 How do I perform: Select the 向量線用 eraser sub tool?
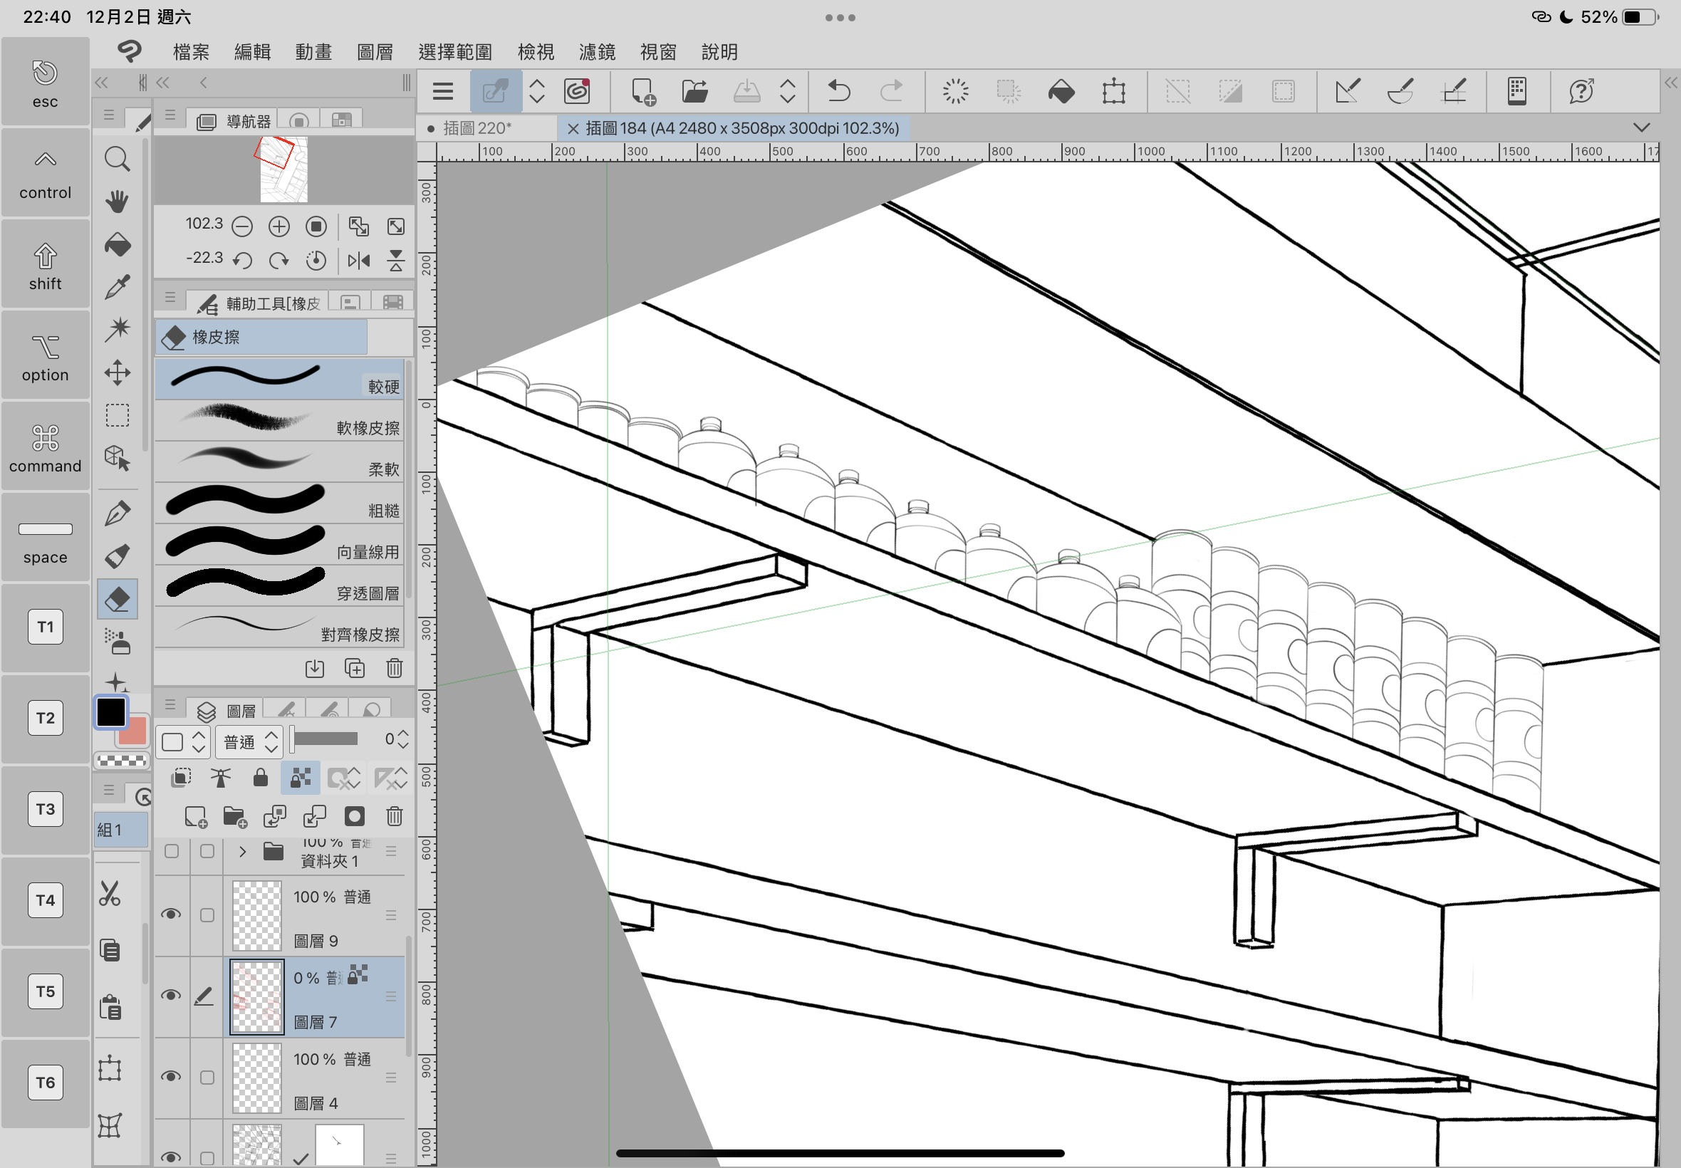tap(279, 546)
